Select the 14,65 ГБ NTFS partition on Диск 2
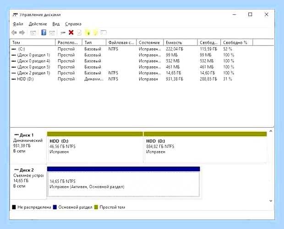Image resolution: width=284 pixels, height=229 pixels. [x=123, y=181]
